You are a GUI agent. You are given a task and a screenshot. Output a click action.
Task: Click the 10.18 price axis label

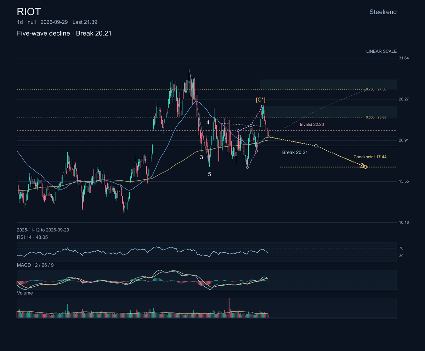click(x=404, y=222)
